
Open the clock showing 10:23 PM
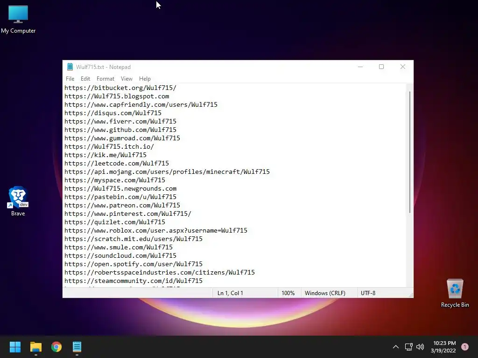click(x=443, y=347)
